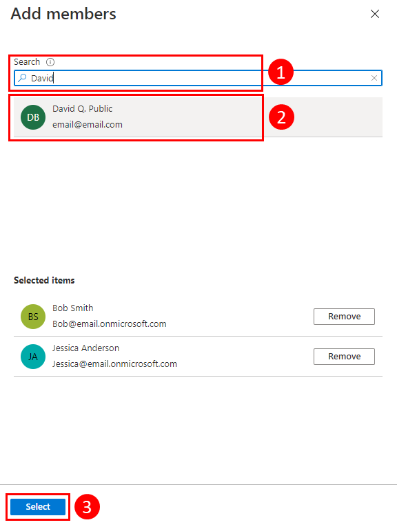Screen dimensions: 397x527
Task: Click the JA avatar for Jessica Anderson
Action: (x=33, y=357)
